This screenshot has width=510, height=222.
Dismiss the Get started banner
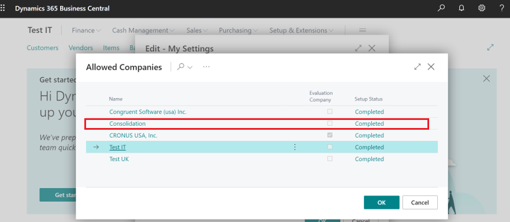click(x=486, y=78)
